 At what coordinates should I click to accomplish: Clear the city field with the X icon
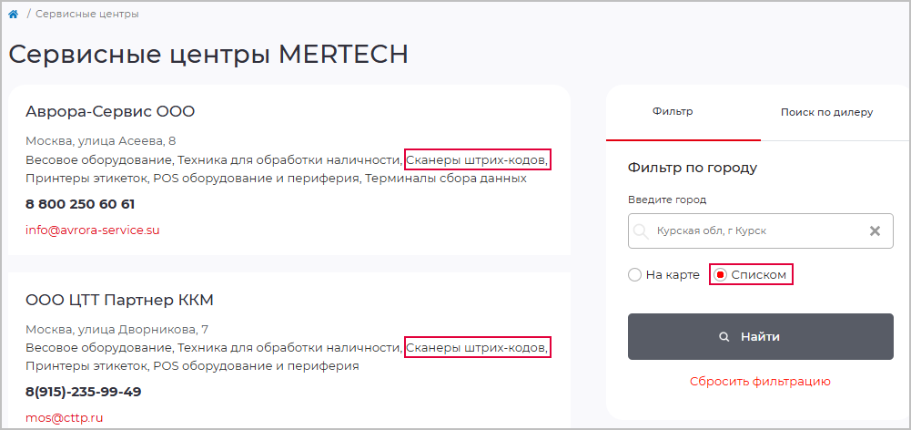(x=875, y=231)
